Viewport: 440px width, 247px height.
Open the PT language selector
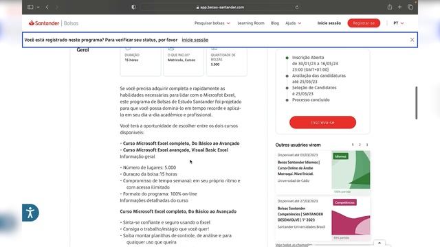tap(399, 23)
